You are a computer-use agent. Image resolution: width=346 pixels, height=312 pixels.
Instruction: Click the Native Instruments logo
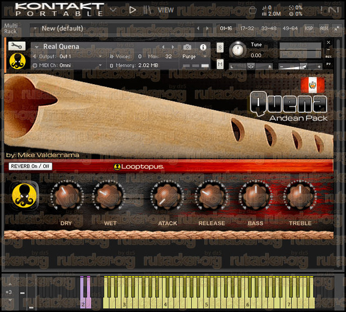pyautogui.click(x=334, y=10)
